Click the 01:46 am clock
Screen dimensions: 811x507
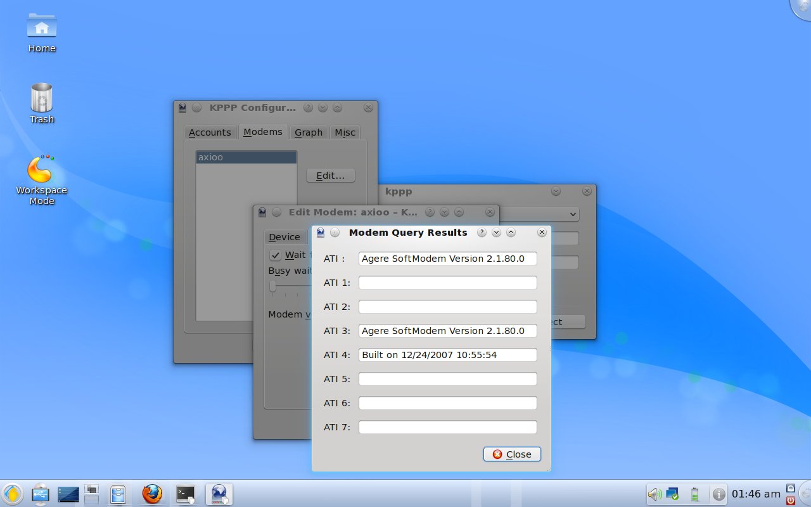756,494
